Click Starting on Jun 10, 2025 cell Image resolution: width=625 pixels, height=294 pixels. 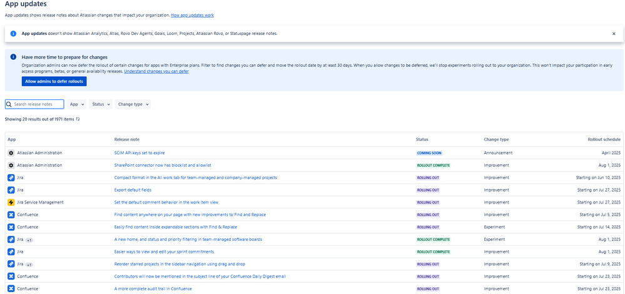pos(599,177)
